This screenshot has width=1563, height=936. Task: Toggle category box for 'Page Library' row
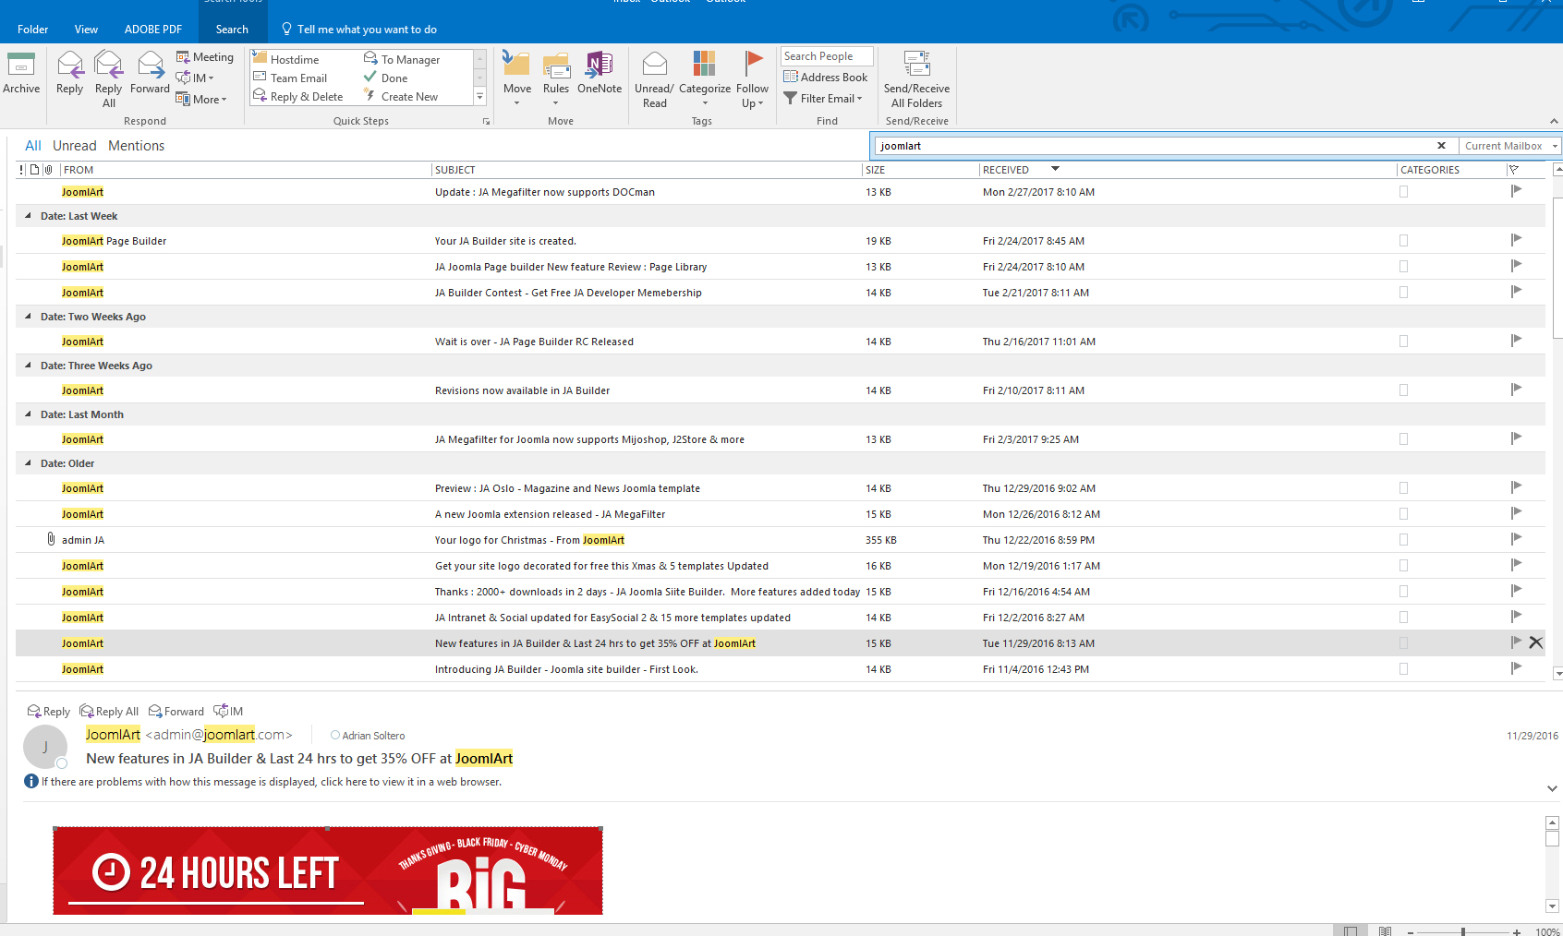click(1403, 267)
